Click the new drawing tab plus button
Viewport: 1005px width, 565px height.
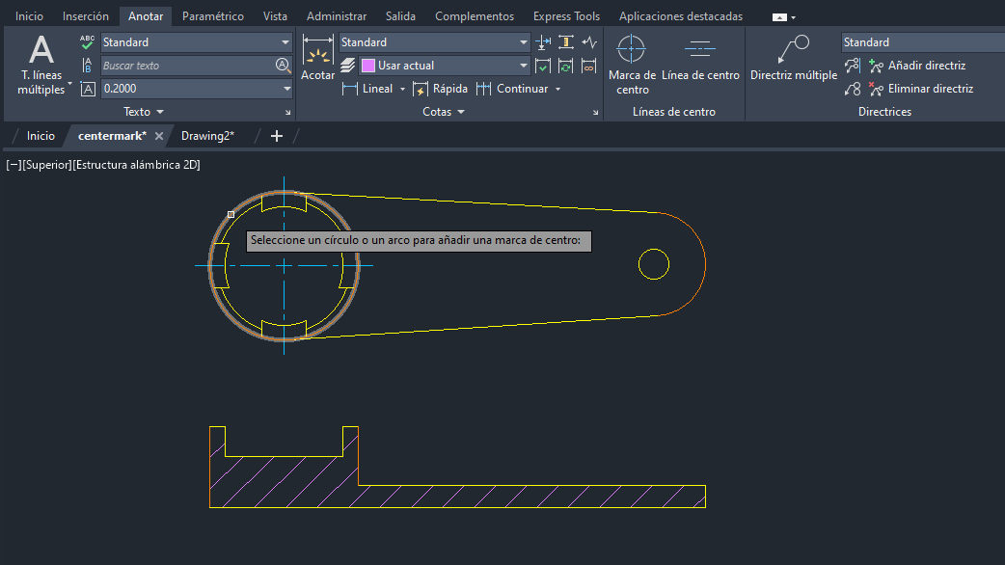click(277, 136)
